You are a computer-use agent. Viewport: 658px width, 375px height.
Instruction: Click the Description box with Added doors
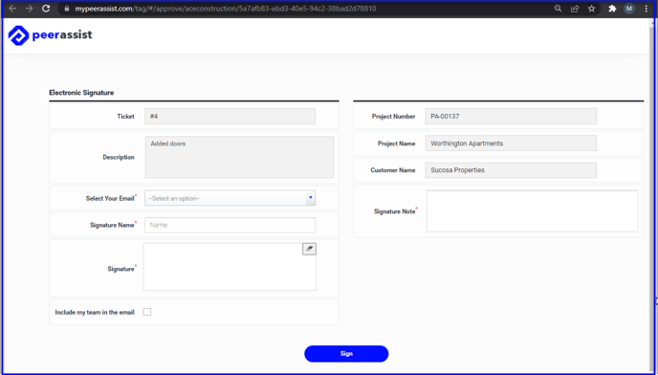click(x=240, y=157)
